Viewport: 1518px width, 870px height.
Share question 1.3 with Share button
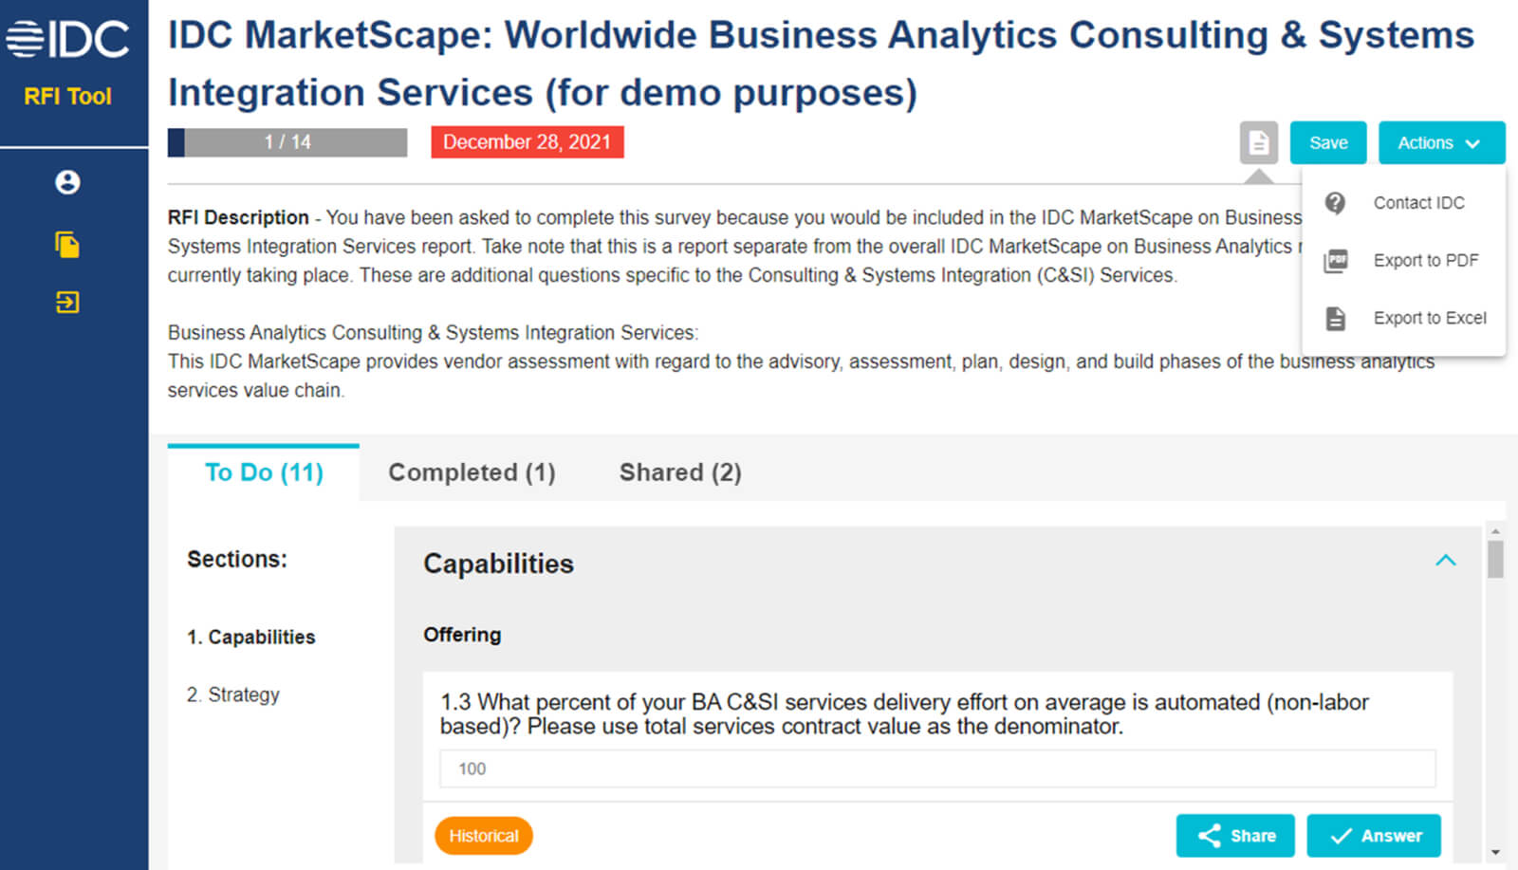[1235, 836]
